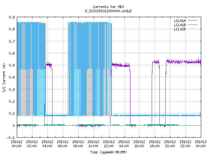Click the 0.3 y-axis tick label
This screenshot has height=155, width=207.
12,89
